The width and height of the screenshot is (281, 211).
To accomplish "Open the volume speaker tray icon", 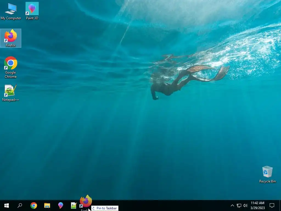I will click(x=245, y=206).
